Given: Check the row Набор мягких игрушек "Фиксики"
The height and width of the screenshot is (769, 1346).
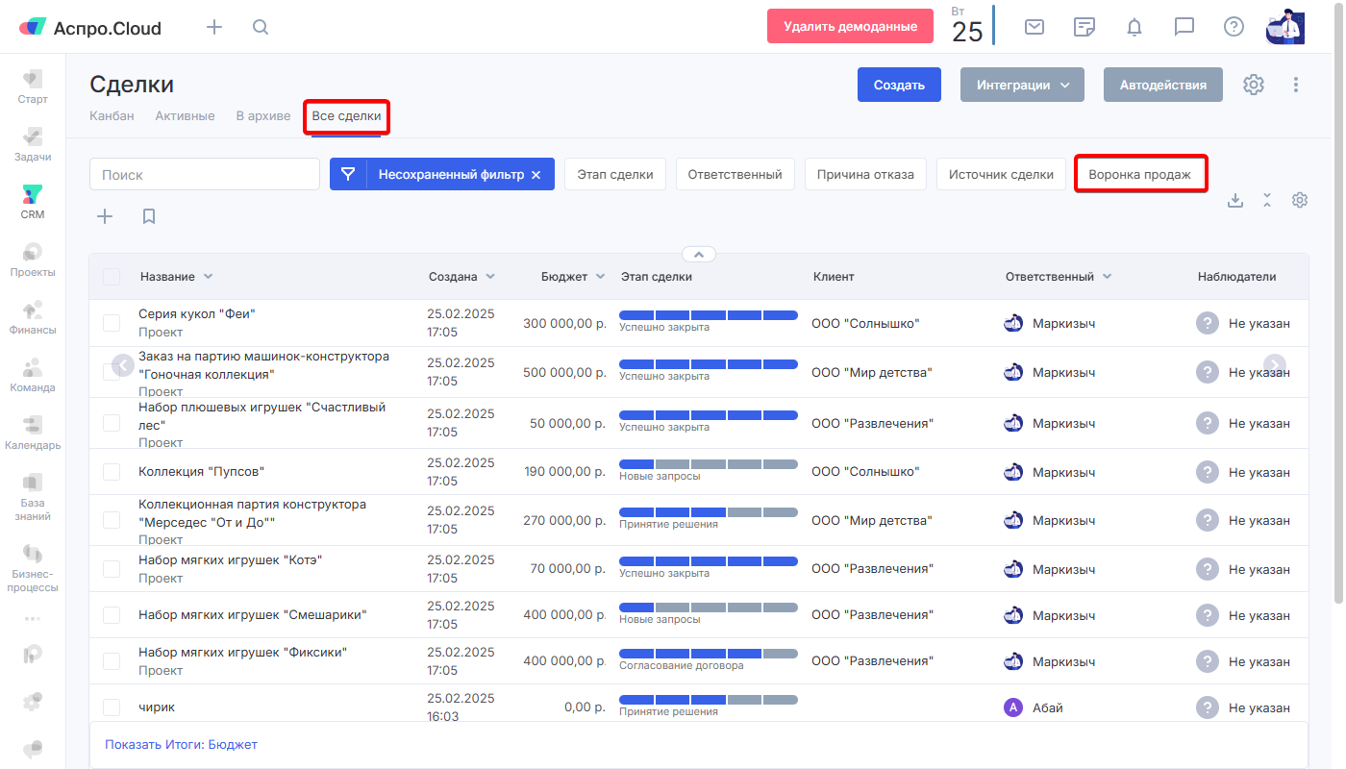Looking at the screenshot, I should (112, 661).
